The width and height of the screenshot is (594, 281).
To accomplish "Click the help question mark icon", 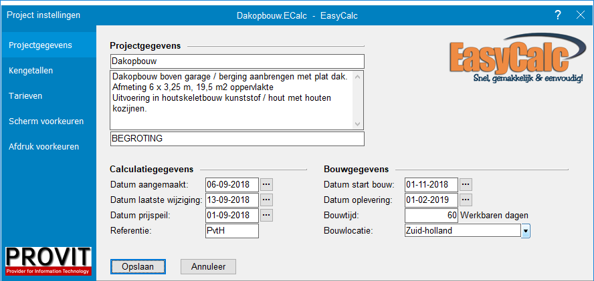I will pyautogui.click(x=558, y=15).
